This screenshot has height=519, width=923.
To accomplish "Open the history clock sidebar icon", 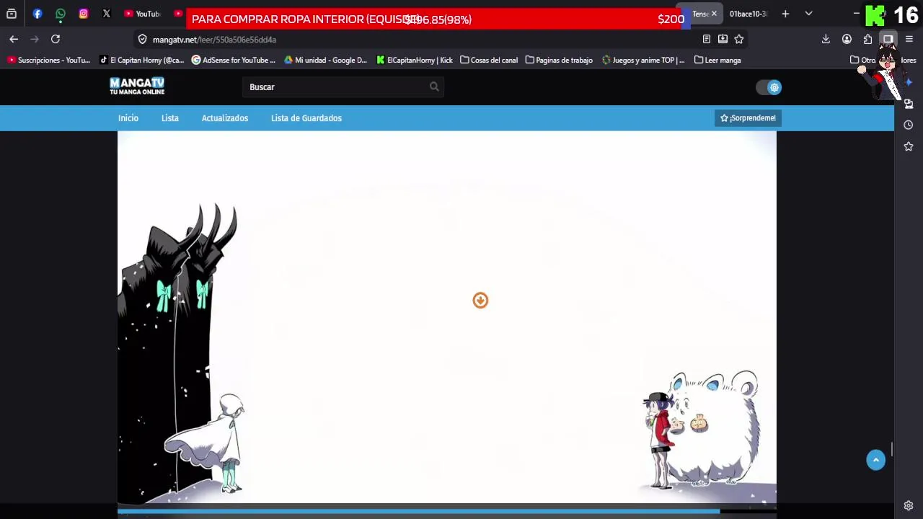I will tap(909, 125).
